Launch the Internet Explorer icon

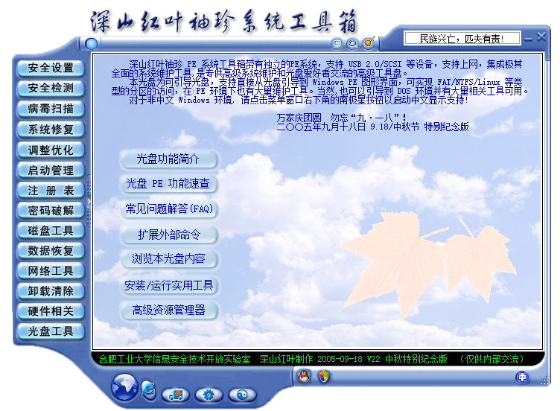pos(148,389)
